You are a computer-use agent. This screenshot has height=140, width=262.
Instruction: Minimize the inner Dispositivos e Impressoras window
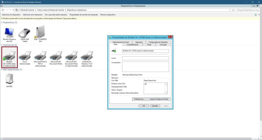pyautogui.click(x=254, y=6)
